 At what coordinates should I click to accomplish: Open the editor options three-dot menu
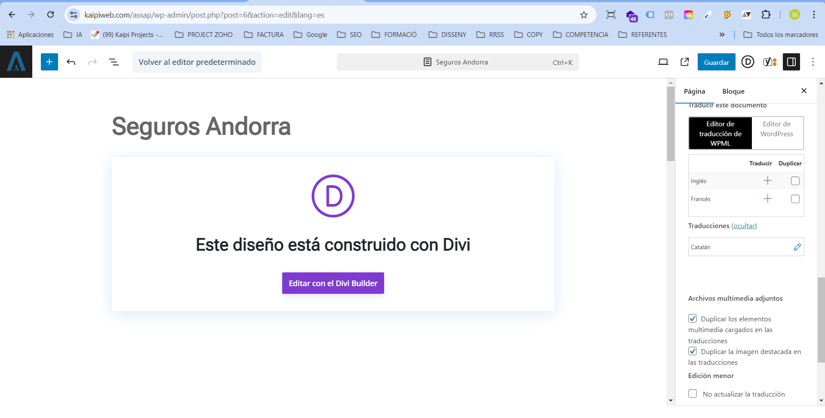coord(813,62)
